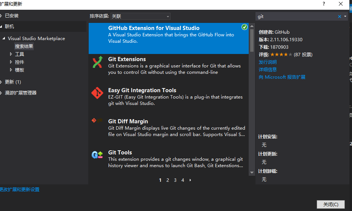352x211 pixels.
Task: Select the Git Diff Margin title
Action: point(128,121)
